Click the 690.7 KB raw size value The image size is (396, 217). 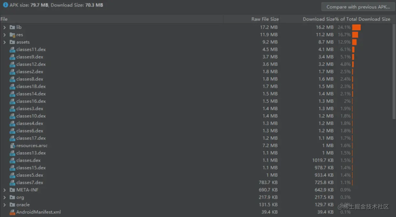(x=268, y=190)
